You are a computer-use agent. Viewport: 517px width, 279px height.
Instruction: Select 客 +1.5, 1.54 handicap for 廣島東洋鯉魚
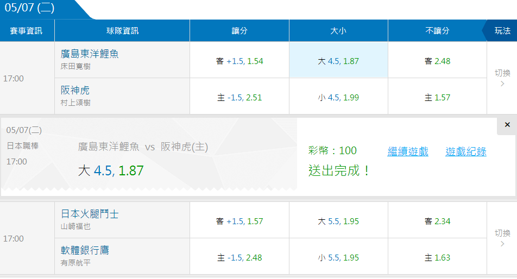point(239,61)
